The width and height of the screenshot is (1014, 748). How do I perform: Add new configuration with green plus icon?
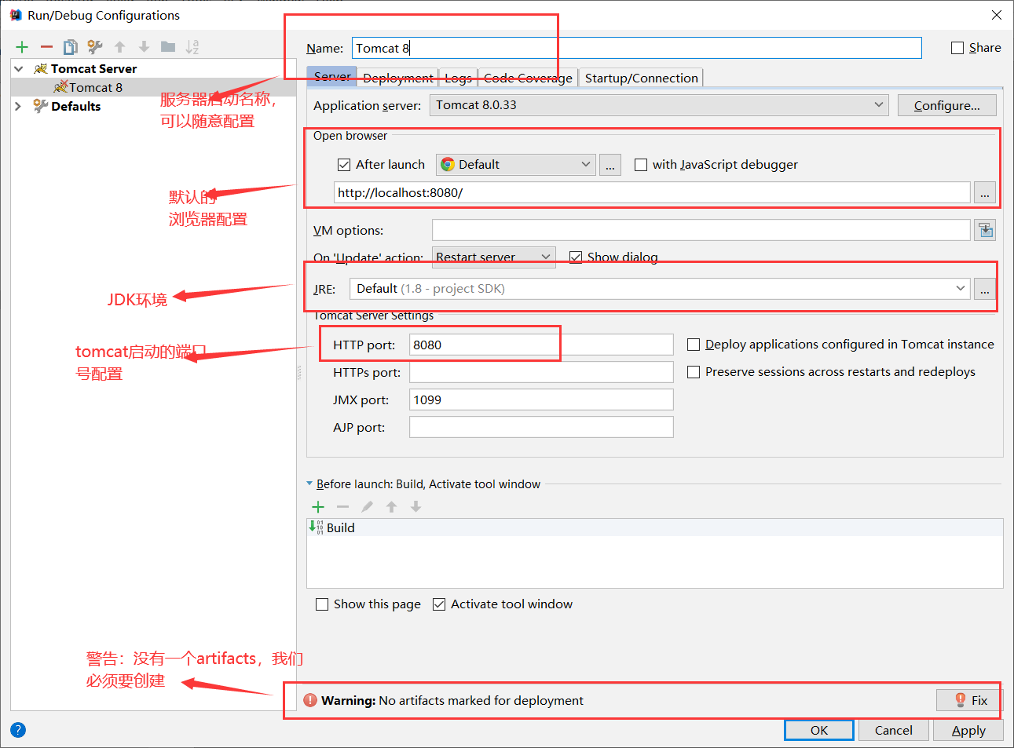(22, 47)
